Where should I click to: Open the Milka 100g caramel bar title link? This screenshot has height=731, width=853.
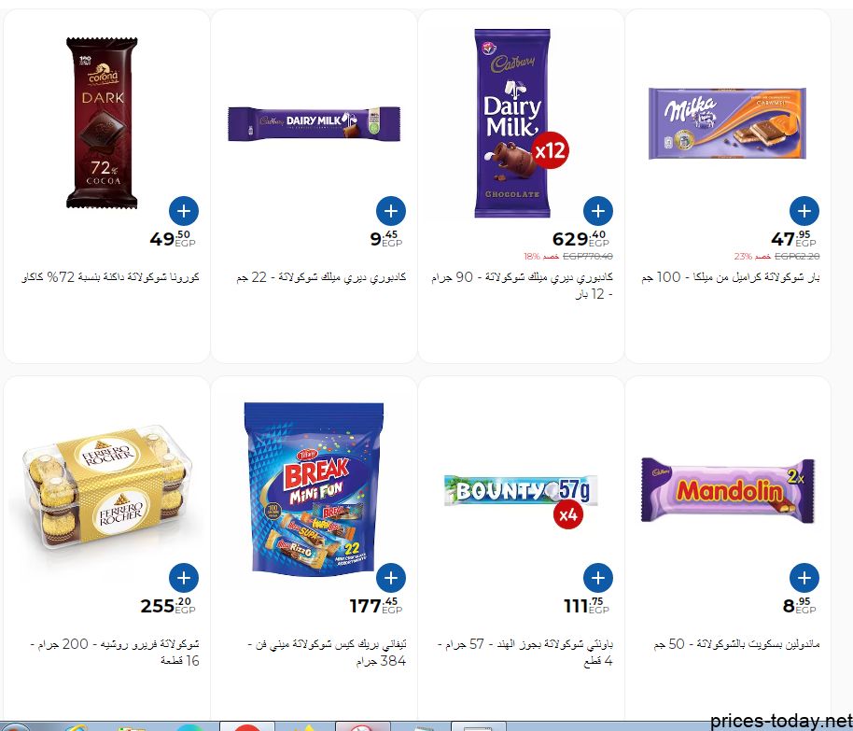click(x=730, y=277)
